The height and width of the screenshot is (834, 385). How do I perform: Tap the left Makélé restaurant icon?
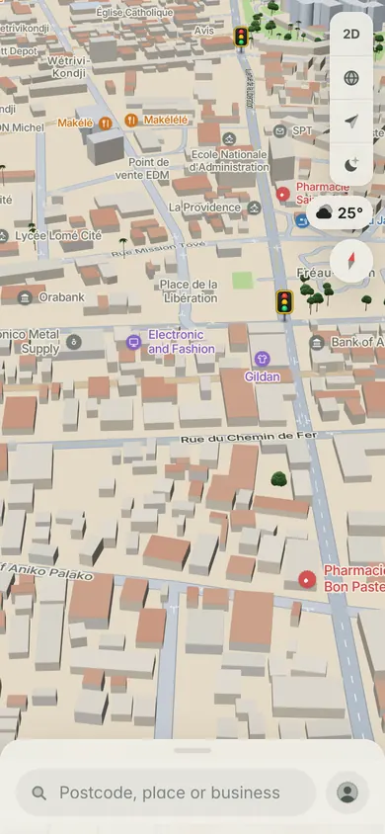pos(106,124)
